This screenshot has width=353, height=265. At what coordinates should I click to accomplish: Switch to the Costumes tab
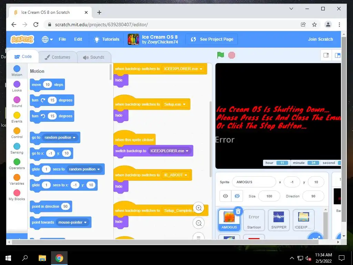tap(58, 57)
